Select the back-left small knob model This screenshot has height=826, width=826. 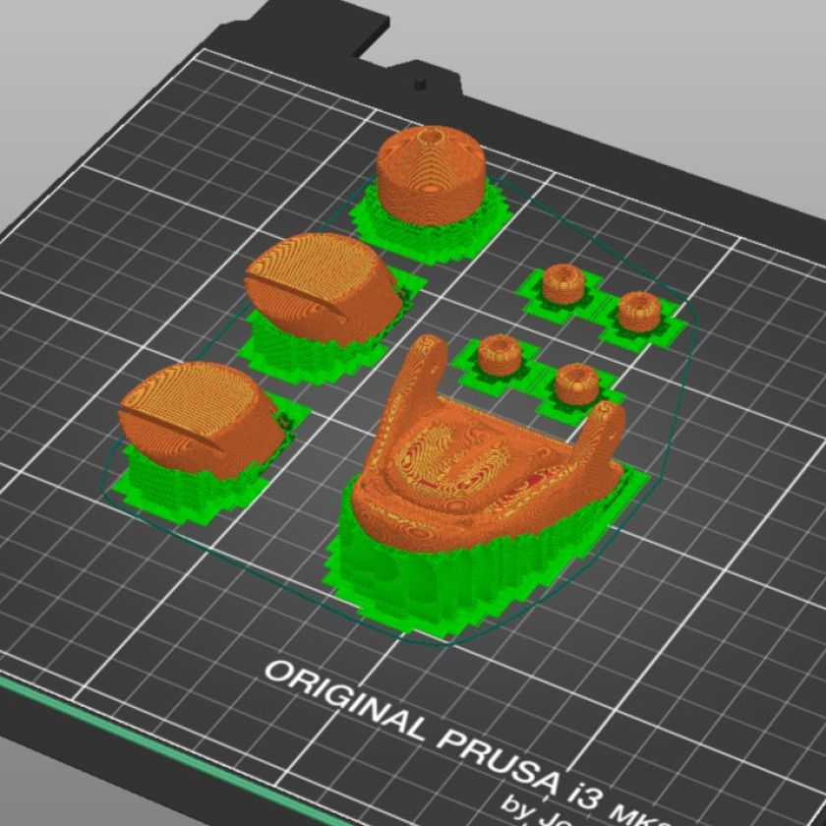[x=563, y=283]
